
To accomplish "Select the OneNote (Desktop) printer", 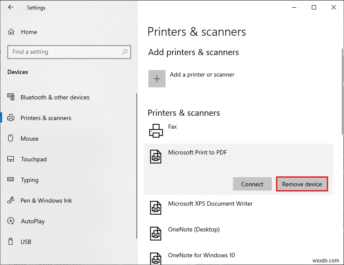I will [x=155, y=233].
